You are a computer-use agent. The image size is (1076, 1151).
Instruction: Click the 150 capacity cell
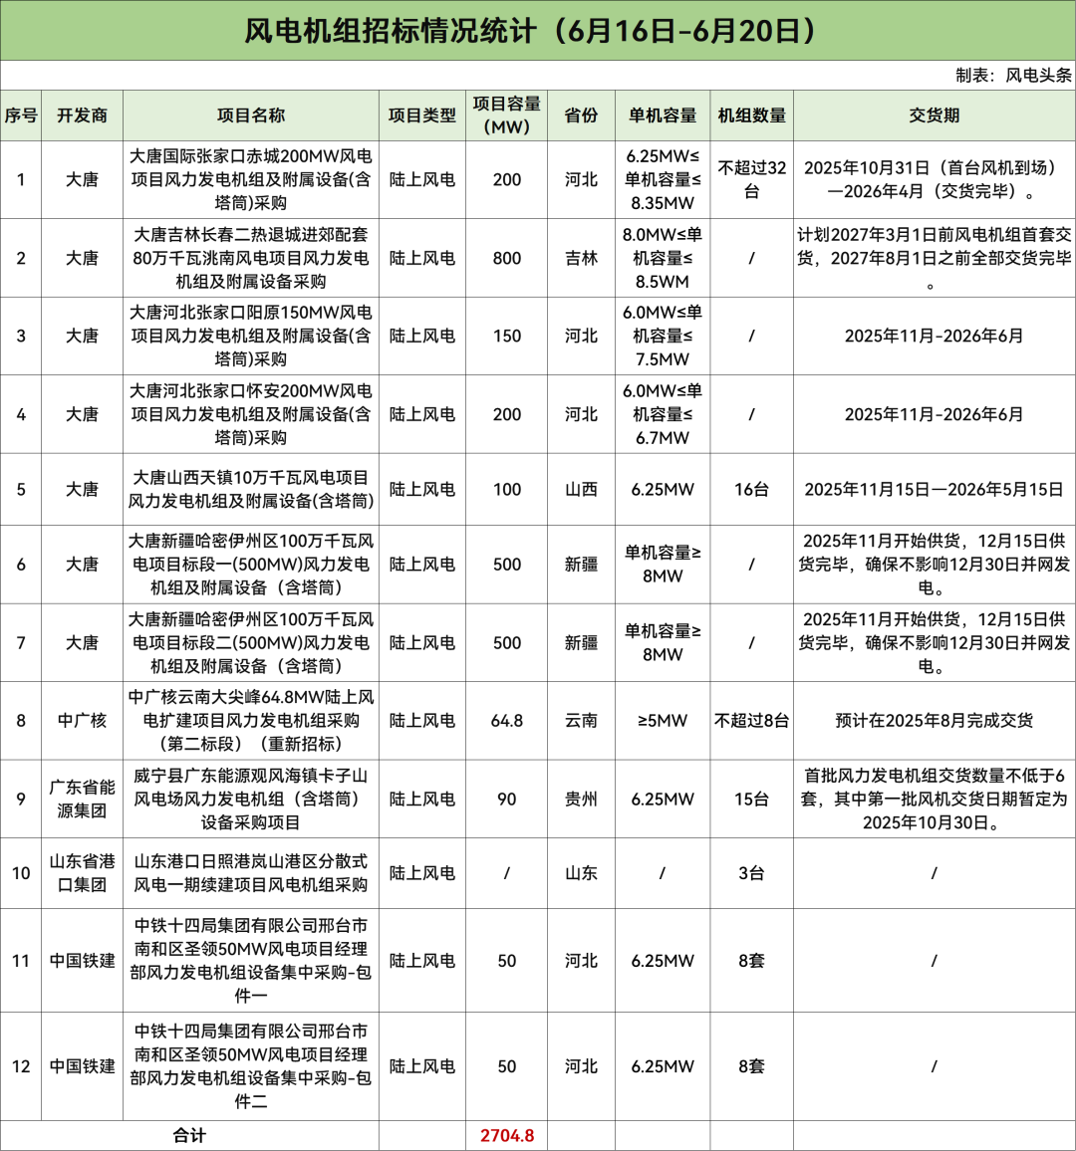[507, 337]
